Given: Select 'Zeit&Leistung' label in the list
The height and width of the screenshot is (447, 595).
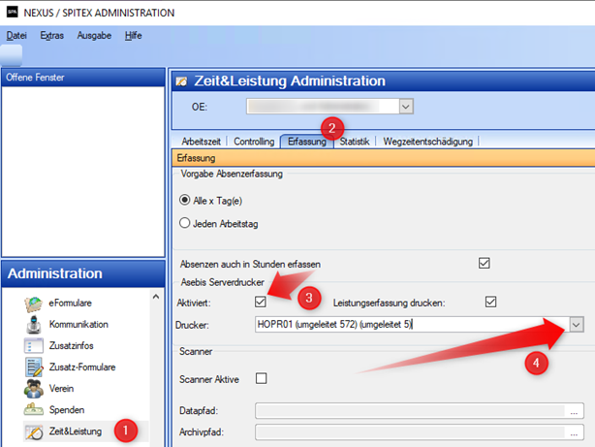Looking at the screenshot, I should [x=76, y=431].
